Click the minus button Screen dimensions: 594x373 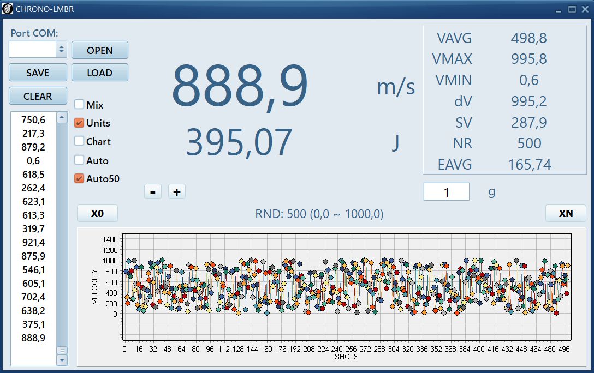click(153, 192)
